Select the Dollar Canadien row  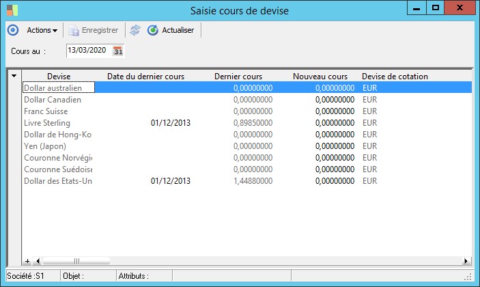(x=247, y=100)
